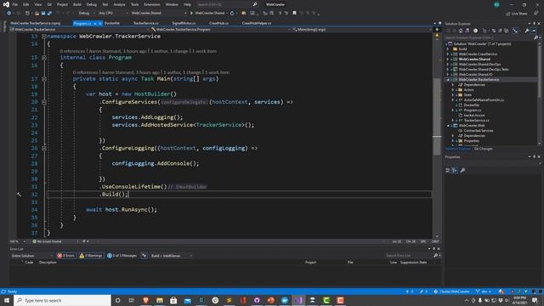Toggle Preview Selected Items in Solution Explorer
The height and width of the screenshot is (306, 544).
pyautogui.click(x=534, y=31)
